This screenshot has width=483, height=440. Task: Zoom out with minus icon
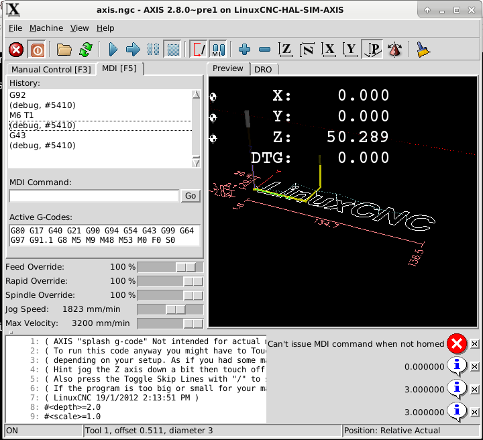click(x=264, y=49)
